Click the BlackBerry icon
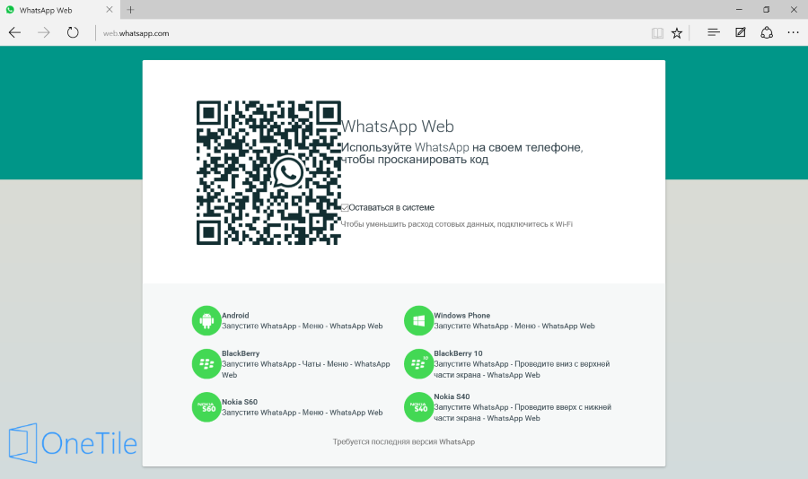 pos(206,363)
